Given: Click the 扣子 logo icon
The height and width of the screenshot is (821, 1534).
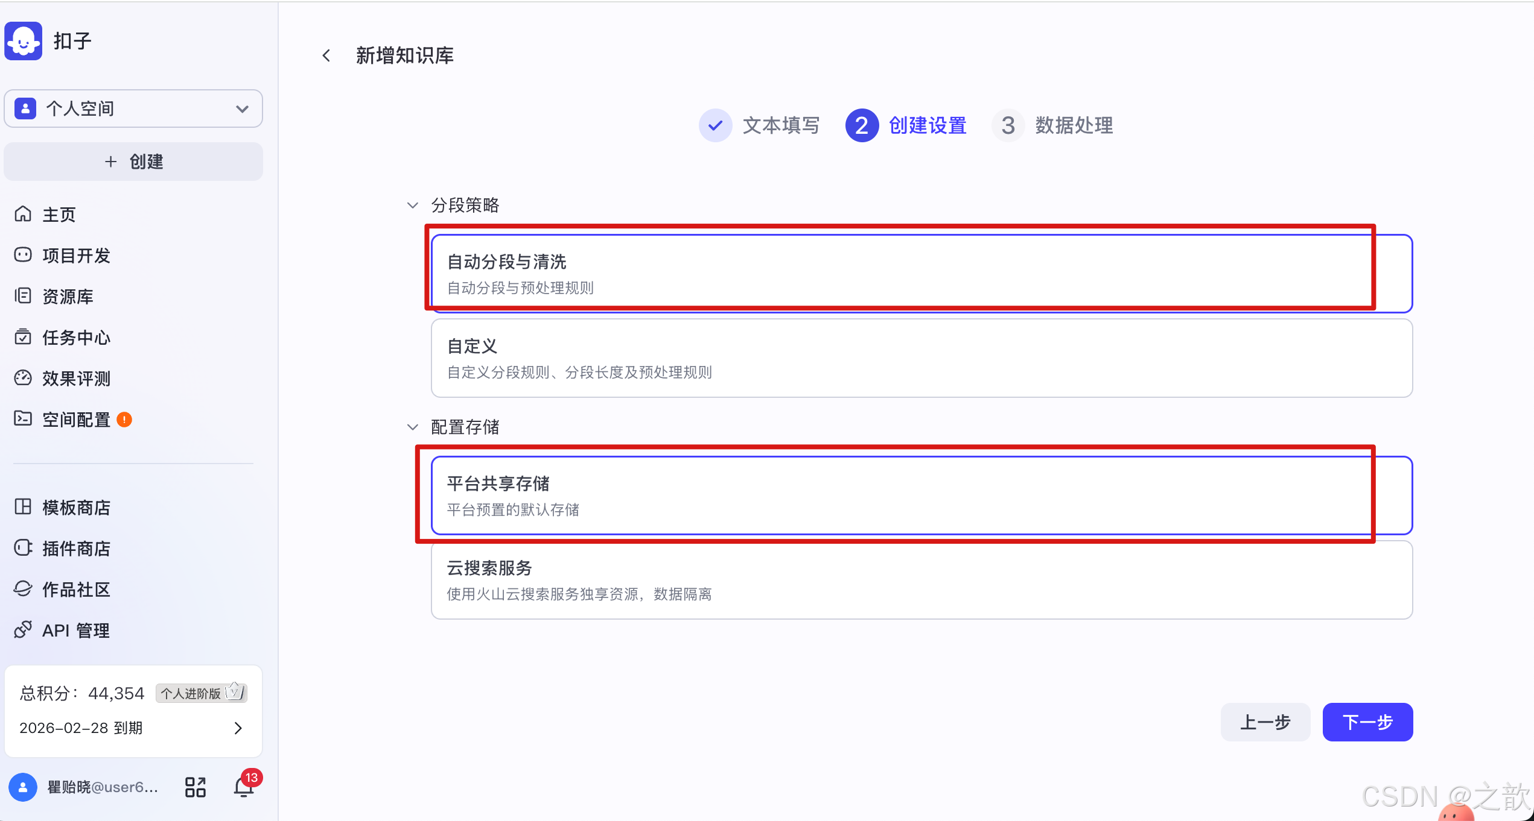Looking at the screenshot, I should [x=22, y=40].
